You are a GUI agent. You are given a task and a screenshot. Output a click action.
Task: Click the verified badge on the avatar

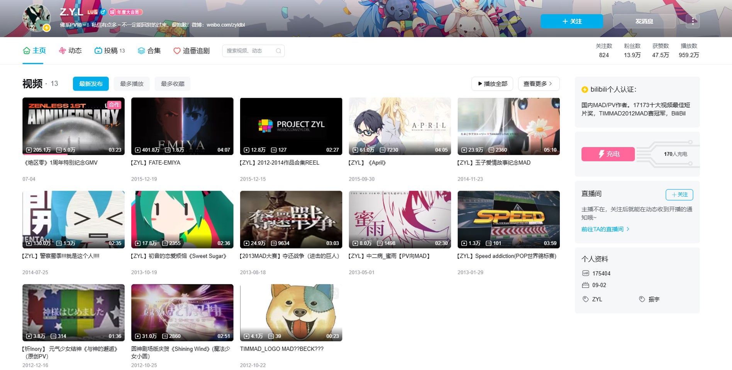point(47,28)
